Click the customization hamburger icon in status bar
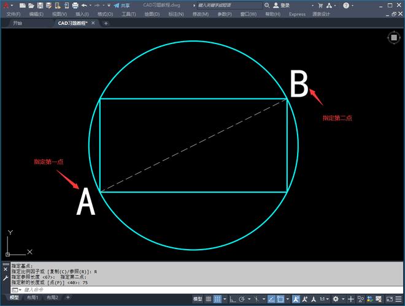The image size is (405, 306). click(399, 299)
